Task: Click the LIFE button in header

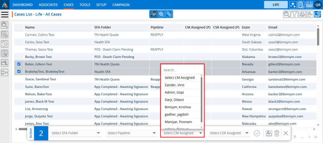Action: pyautogui.click(x=276, y=5)
